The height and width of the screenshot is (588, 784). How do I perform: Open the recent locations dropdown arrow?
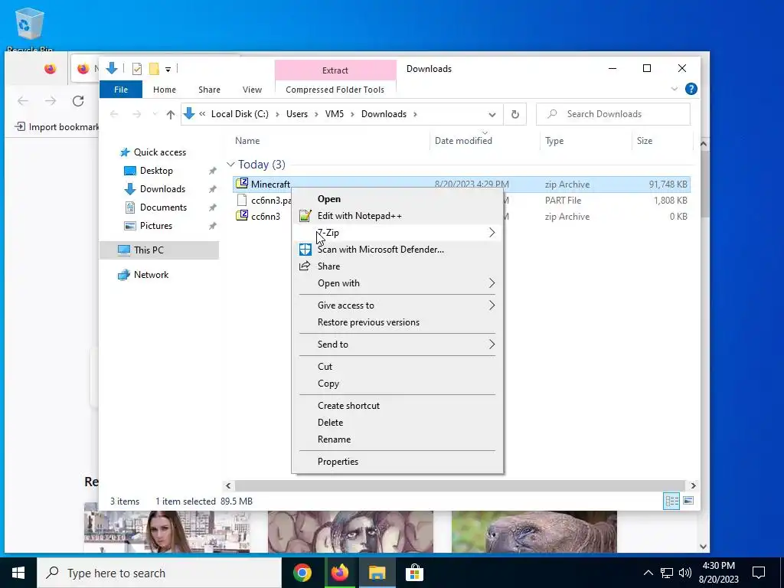coord(155,115)
